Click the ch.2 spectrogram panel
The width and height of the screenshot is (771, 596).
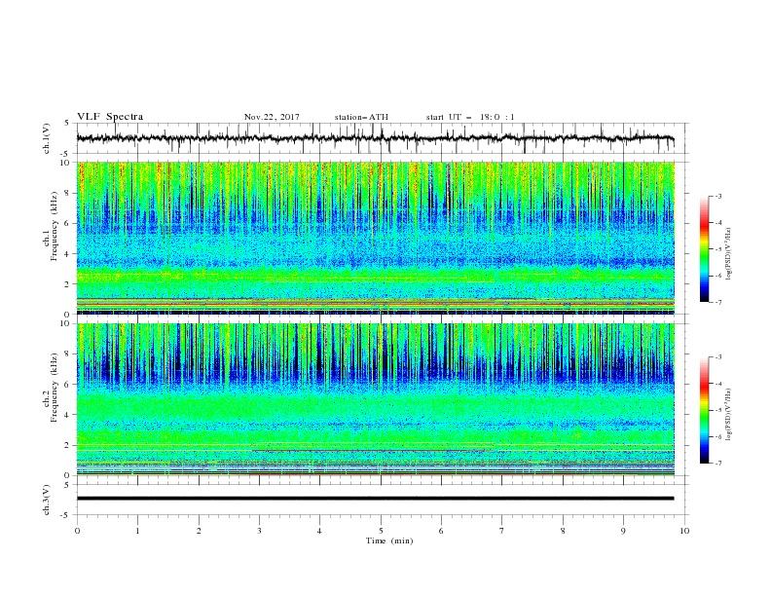[x=375, y=399]
